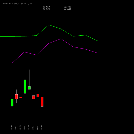The width and height of the screenshot is (134, 134).
Task: Click the 19 Oct date label
Action: tap(33, 128)
